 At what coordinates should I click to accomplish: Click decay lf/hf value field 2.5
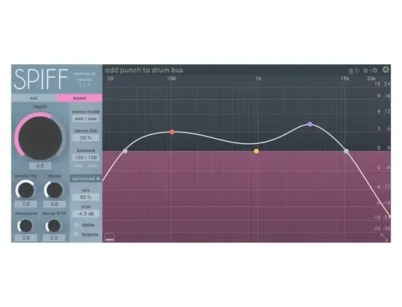54,238
